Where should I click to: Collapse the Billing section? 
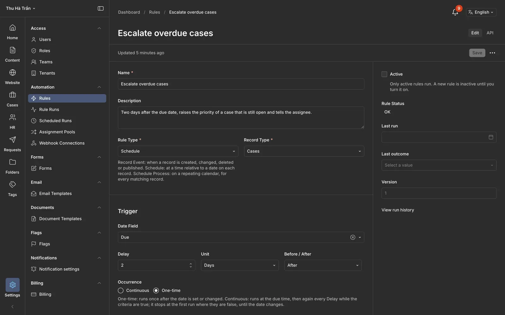tap(99, 283)
